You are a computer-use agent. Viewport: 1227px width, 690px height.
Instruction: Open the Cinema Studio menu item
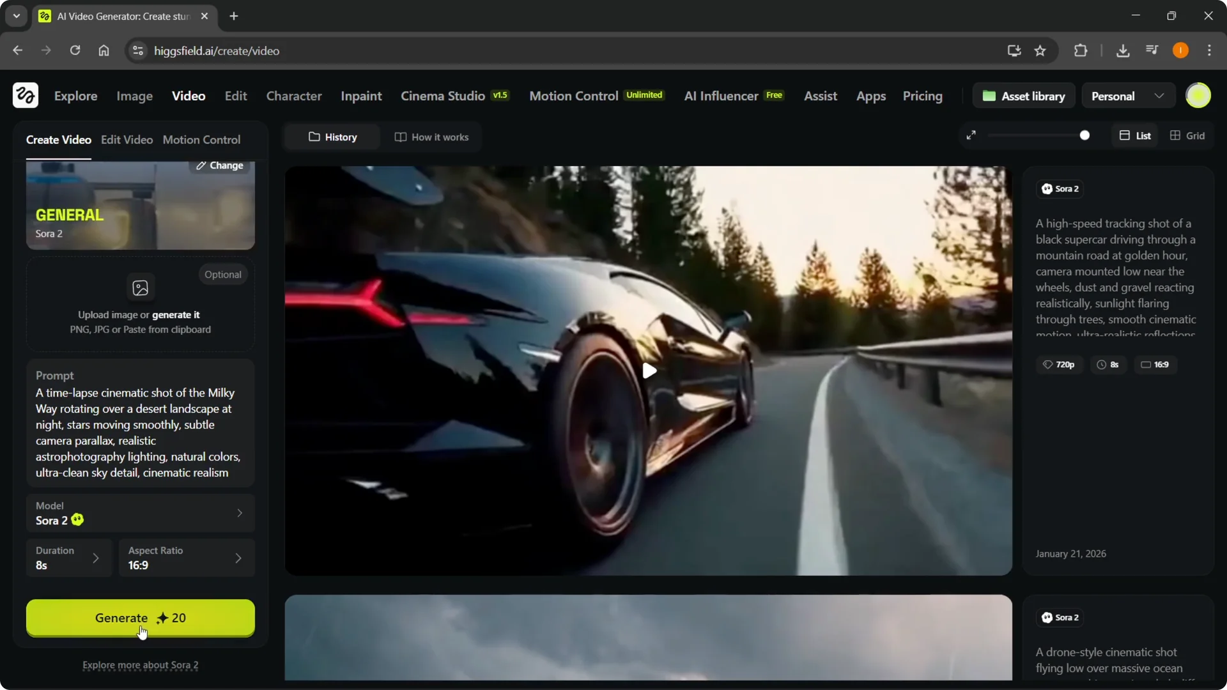pos(443,96)
